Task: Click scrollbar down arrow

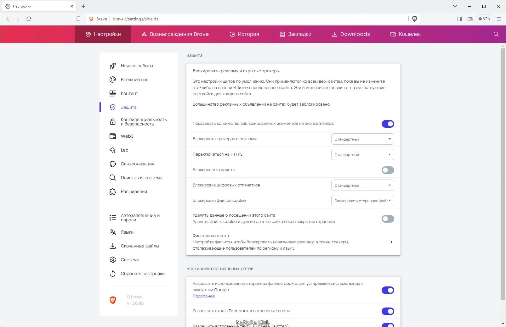Action: (x=503, y=324)
